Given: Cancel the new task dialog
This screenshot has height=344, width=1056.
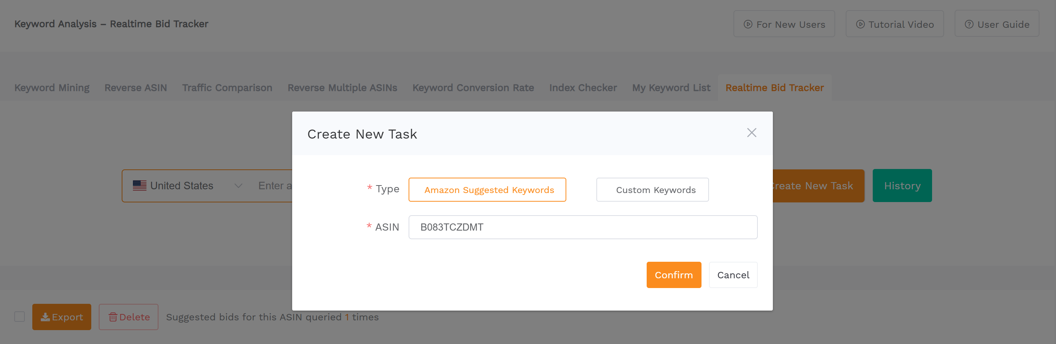Looking at the screenshot, I should [733, 275].
